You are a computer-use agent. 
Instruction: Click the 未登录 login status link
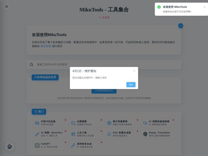click(x=104, y=17)
